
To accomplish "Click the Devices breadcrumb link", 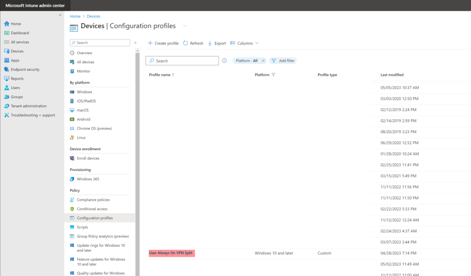I will coord(93,16).
